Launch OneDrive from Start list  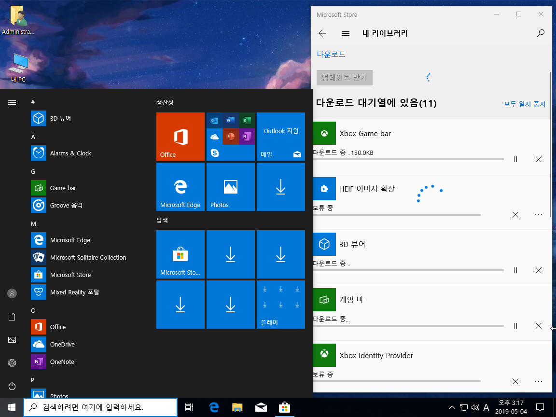(x=87, y=344)
